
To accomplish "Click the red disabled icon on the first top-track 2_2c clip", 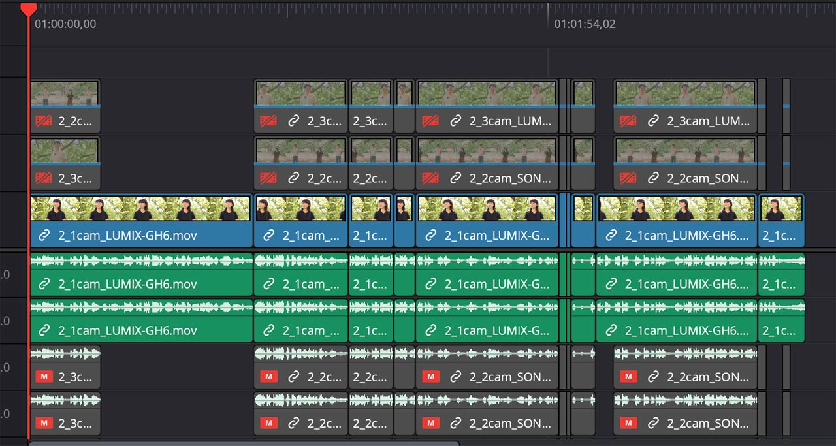I will click(x=44, y=121).
